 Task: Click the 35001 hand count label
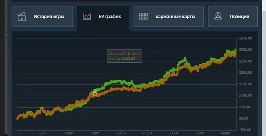click(199, 133)
